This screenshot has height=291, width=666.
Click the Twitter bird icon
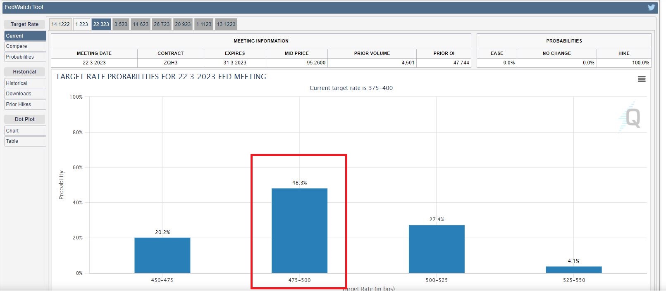pos(651,7)
